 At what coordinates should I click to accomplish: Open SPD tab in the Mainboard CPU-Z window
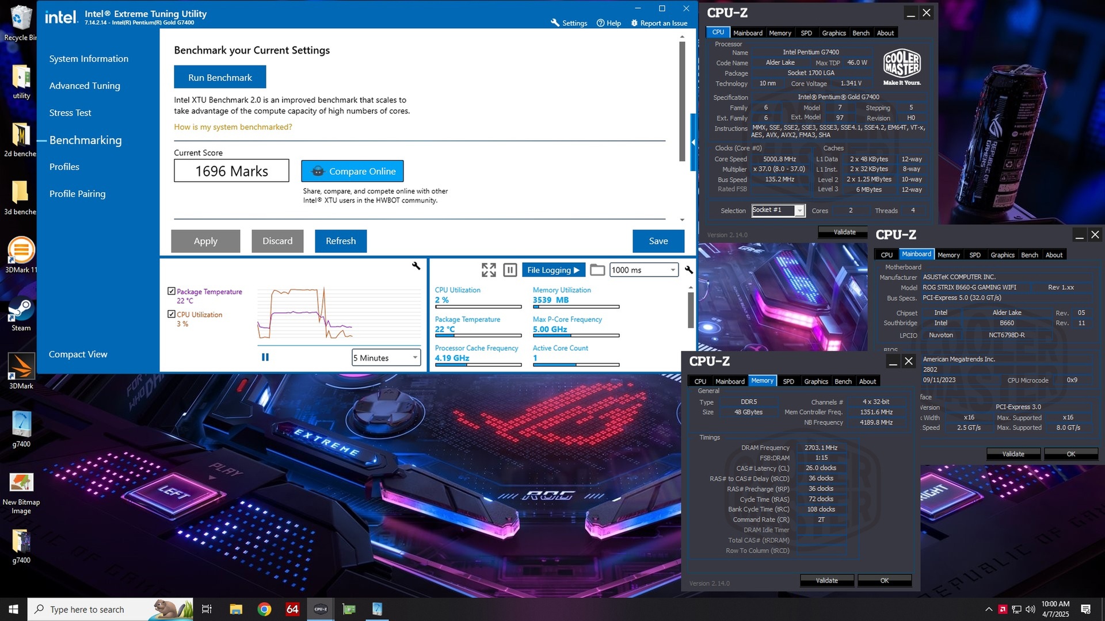(x=975, y=255)
